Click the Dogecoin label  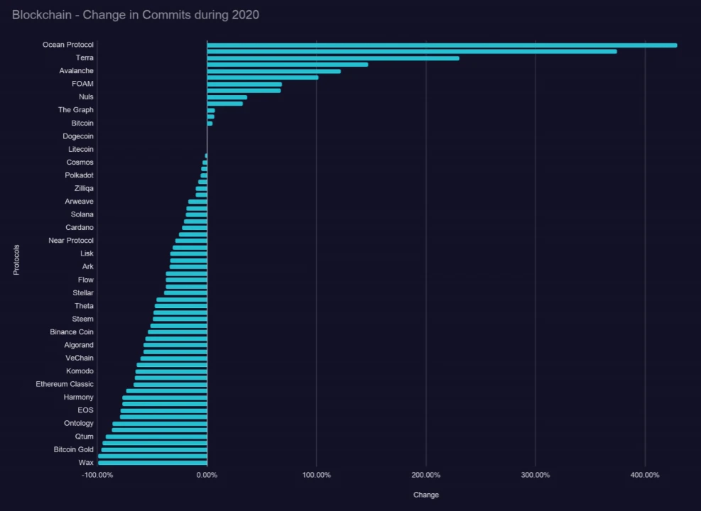[x=78, y=136]
